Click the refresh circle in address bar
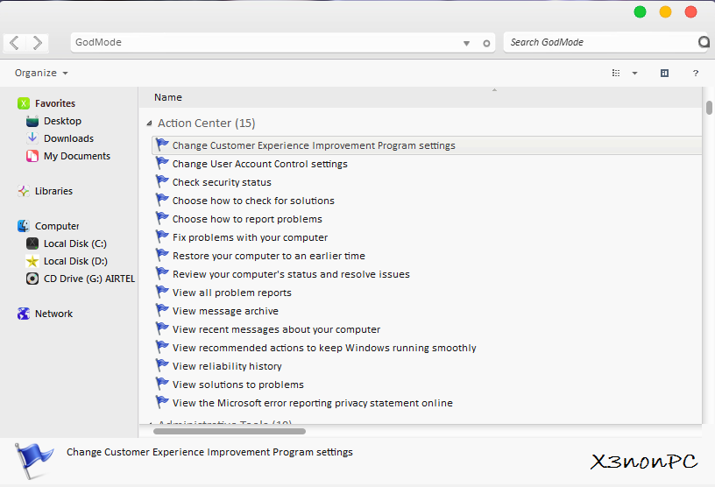 [x=486, y=43]
